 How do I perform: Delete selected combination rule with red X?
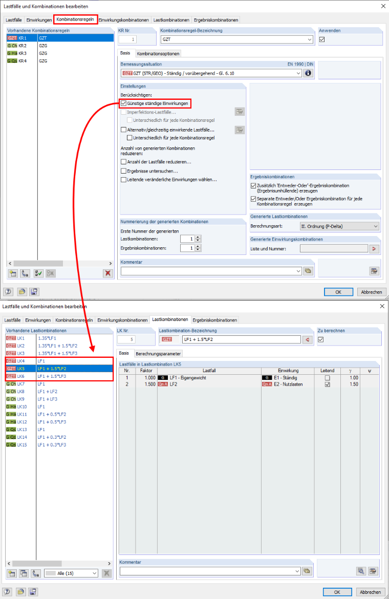(x=108, y=273)
